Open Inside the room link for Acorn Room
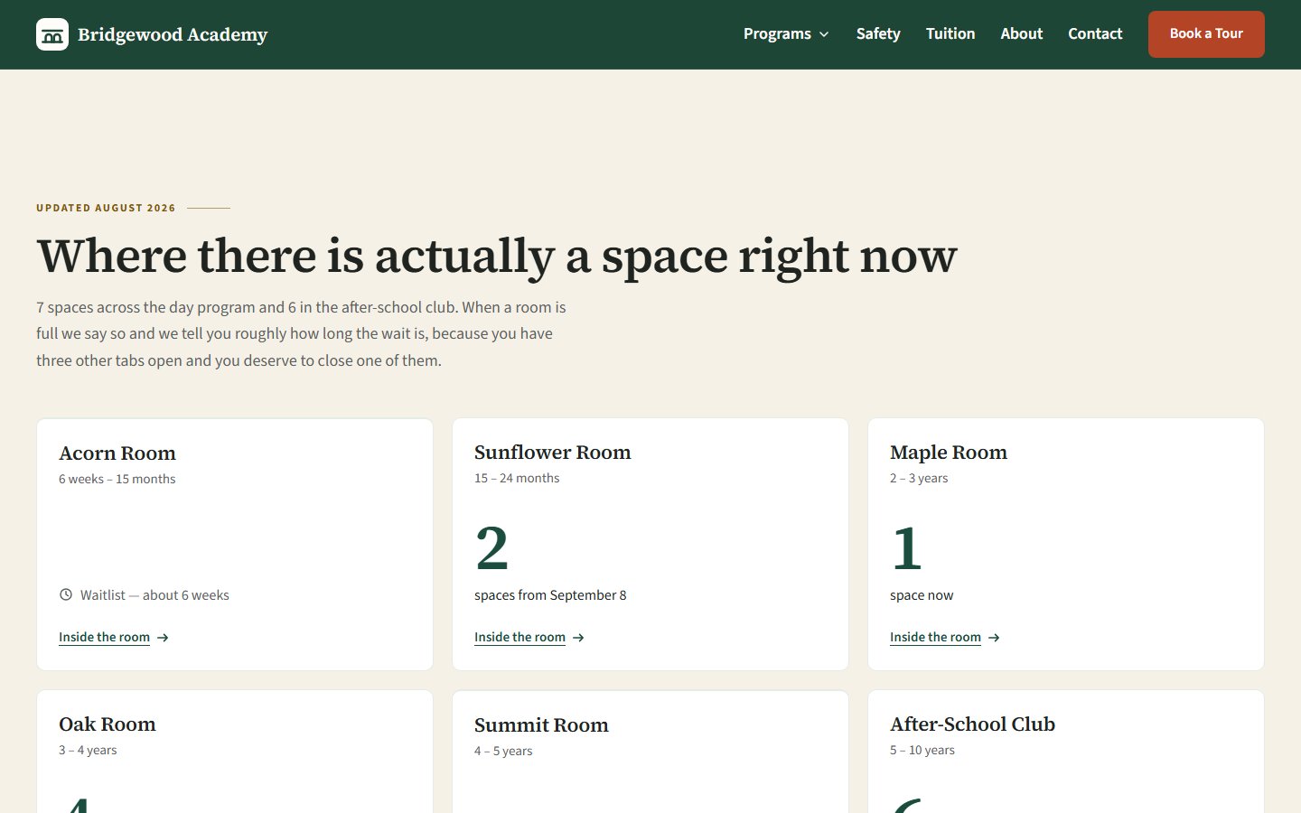This screenshot has height=813, width=1301. click(x=104, y=637)
